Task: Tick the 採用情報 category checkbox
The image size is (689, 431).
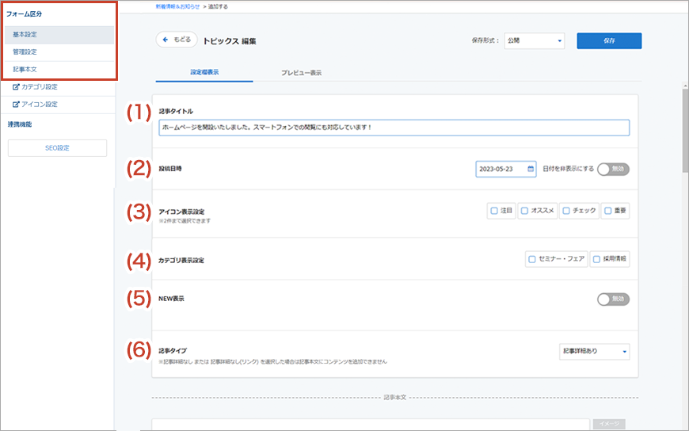Action: [x=596, y=259]
